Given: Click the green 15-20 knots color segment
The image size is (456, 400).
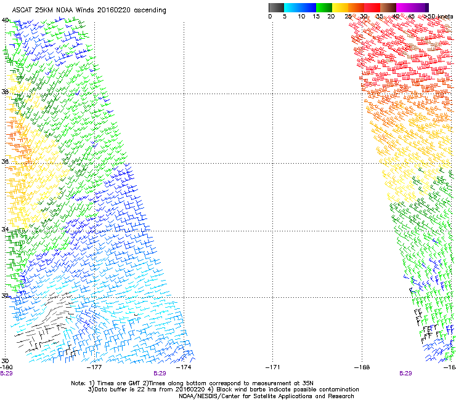Looking at the screenshot, I should [324, 7].
